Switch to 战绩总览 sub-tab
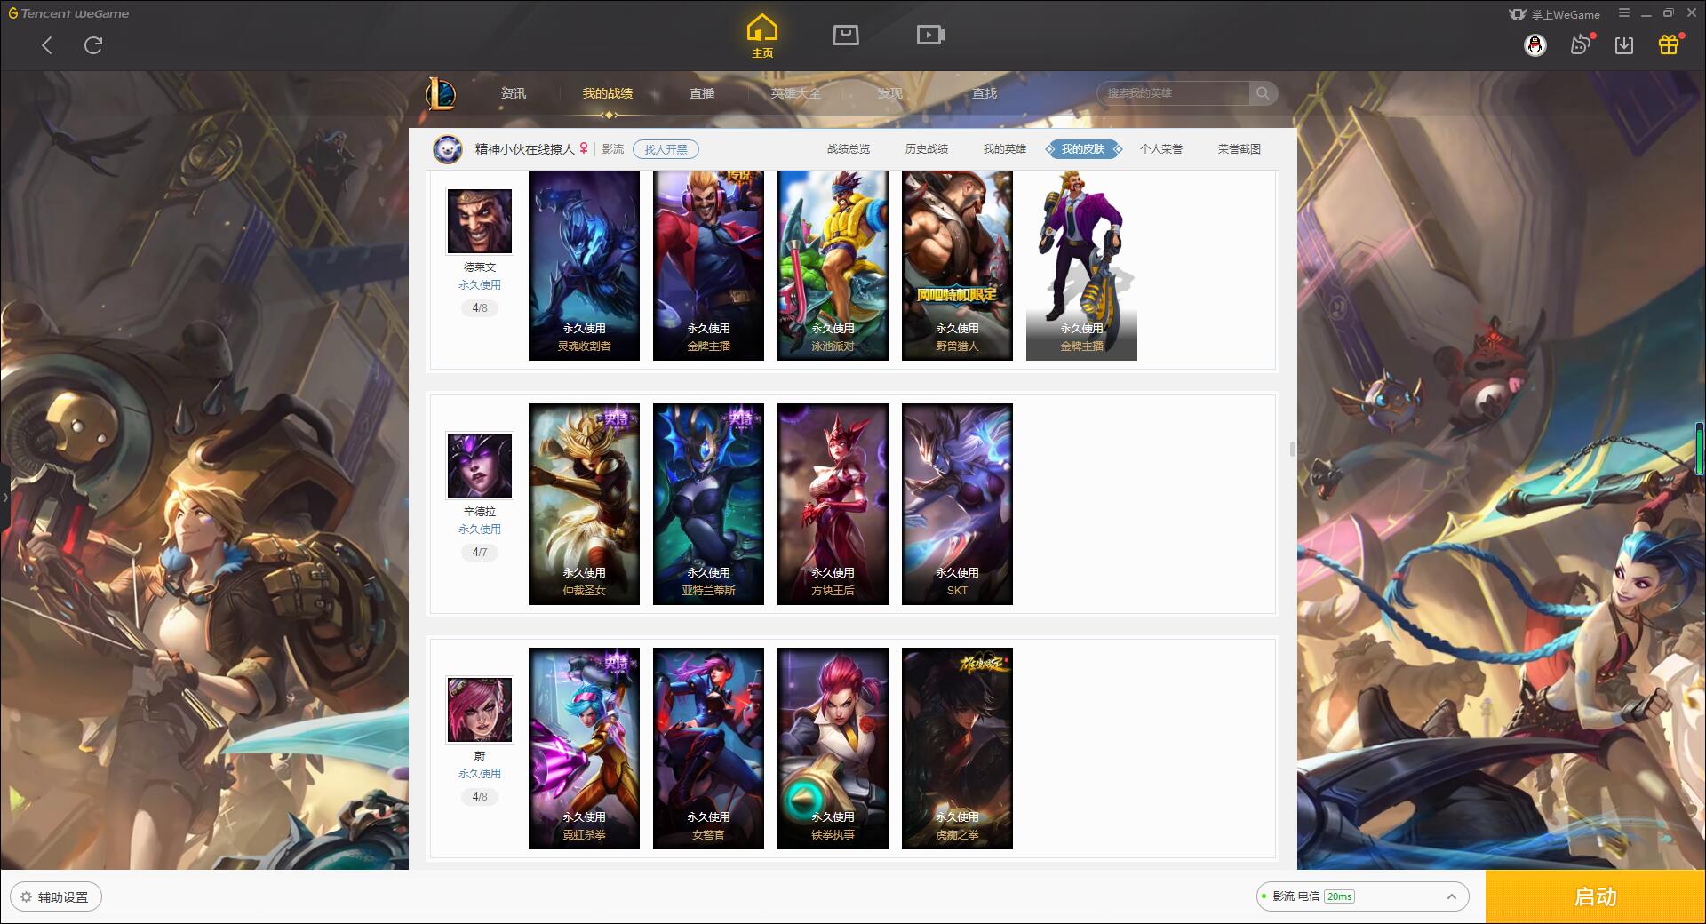Image resolution: width=1706 pixels, height=924 pixels. tap(849, 149)
